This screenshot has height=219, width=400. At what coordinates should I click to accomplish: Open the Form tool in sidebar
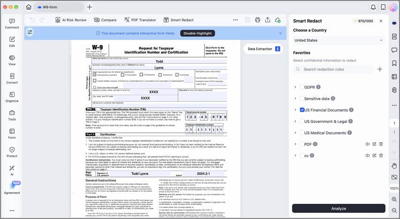click(x=12, y=134)
